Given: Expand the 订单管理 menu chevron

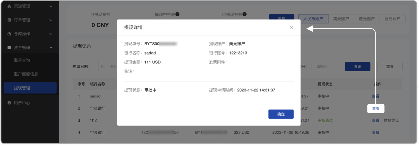Looking at the screenshot, I should click(x=51, y=20).
